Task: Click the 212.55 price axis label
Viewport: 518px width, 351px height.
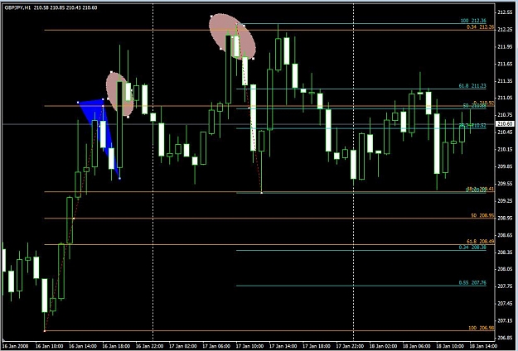Action: click(505, 12)
